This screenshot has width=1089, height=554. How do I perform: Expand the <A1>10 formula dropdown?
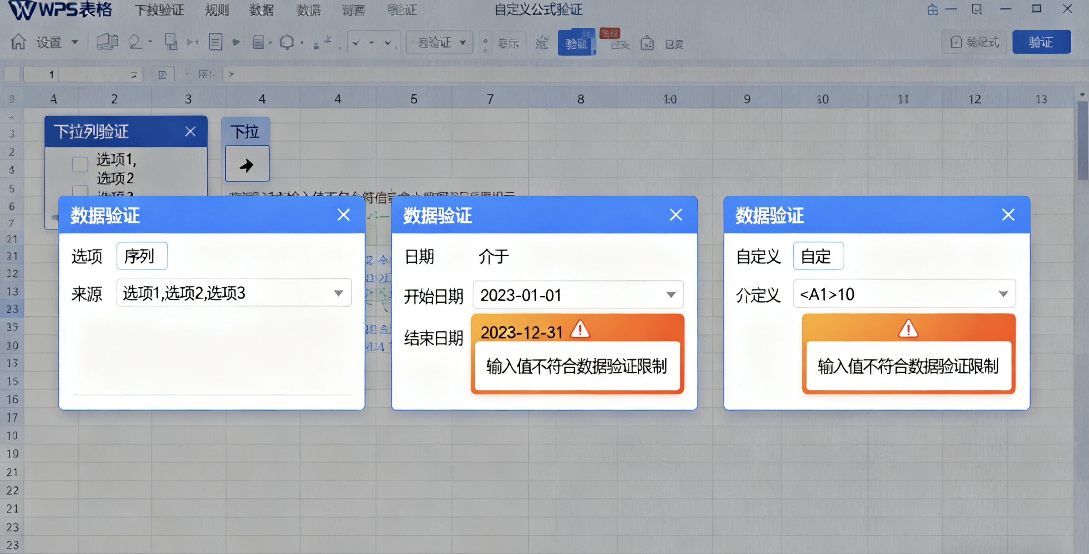point(1004,294)
